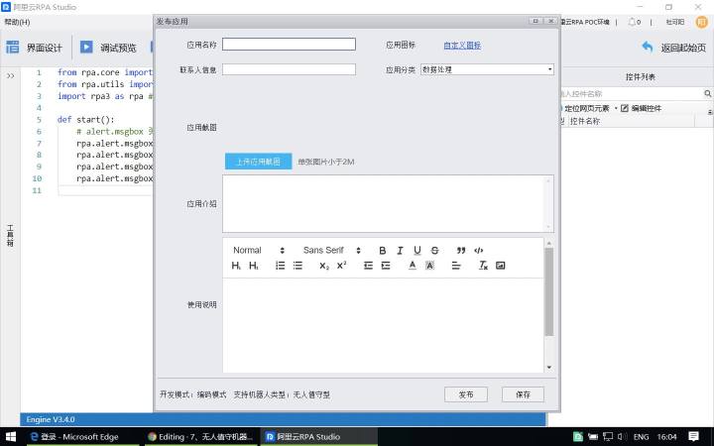Apply Heading 2 style
The image size is (714, 446).
pos(254,266)
